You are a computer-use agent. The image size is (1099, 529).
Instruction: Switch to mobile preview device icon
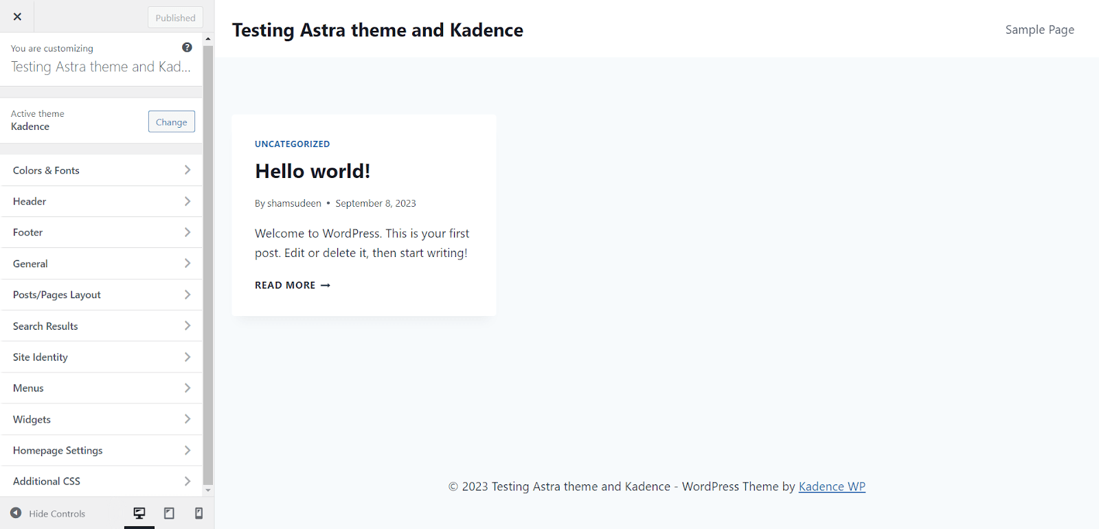[199, 513]
